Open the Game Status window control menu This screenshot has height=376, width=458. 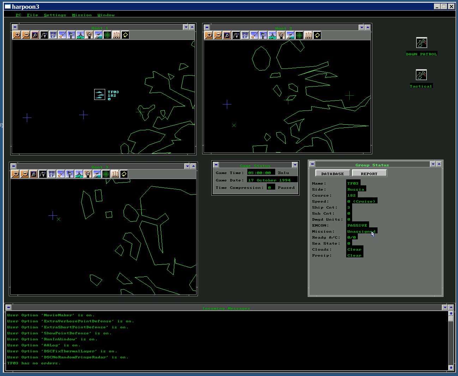(216, 165)
